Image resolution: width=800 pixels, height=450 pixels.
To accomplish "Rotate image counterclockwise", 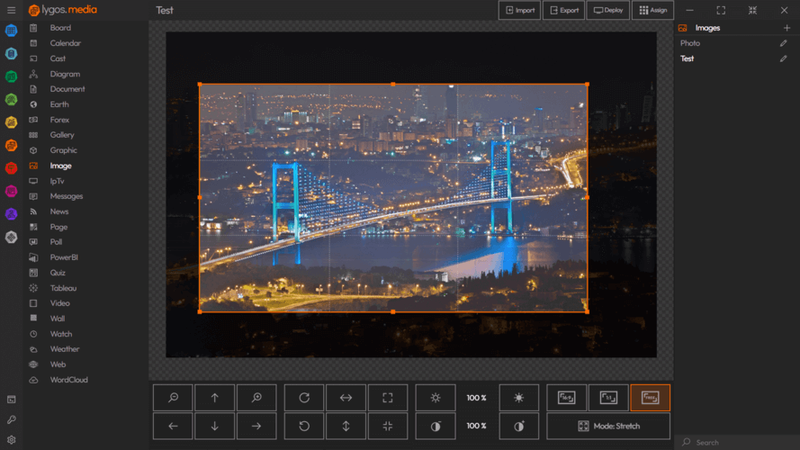I will click(x=304, y=426).
